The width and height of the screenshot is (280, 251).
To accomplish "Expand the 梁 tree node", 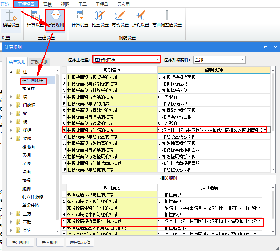I will [x=11, y=113].
